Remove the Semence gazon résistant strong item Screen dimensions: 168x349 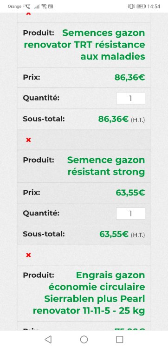(28, 140)
